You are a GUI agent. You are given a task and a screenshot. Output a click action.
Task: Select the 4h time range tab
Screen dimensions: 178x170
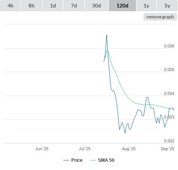coord(11,6)
